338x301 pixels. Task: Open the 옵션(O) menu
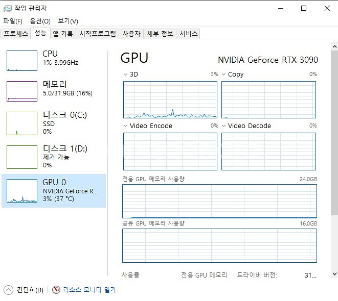point(40,21)
